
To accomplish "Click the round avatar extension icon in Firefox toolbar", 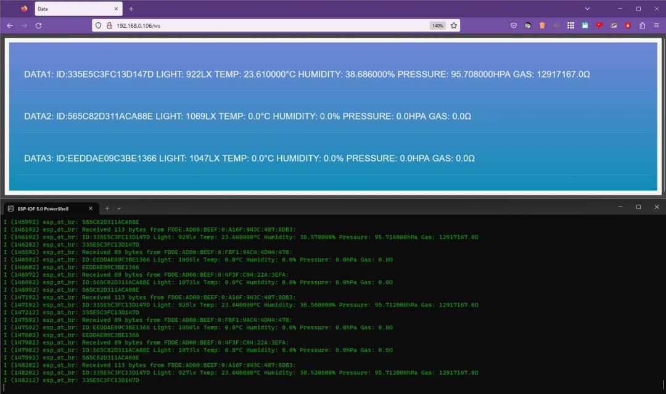I will [527, 25].
